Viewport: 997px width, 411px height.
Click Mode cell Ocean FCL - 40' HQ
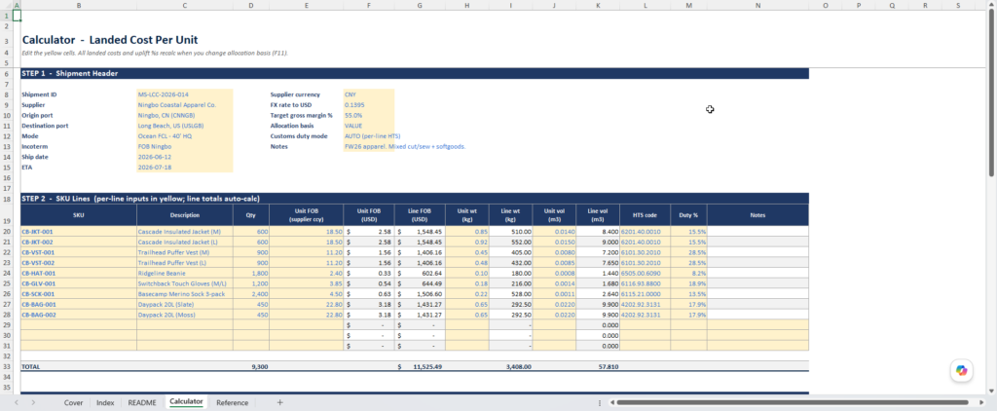(185, 136)
